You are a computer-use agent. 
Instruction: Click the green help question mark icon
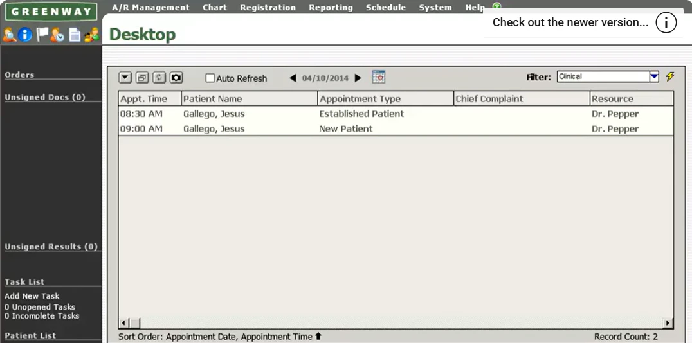click(x=497, y=6)
